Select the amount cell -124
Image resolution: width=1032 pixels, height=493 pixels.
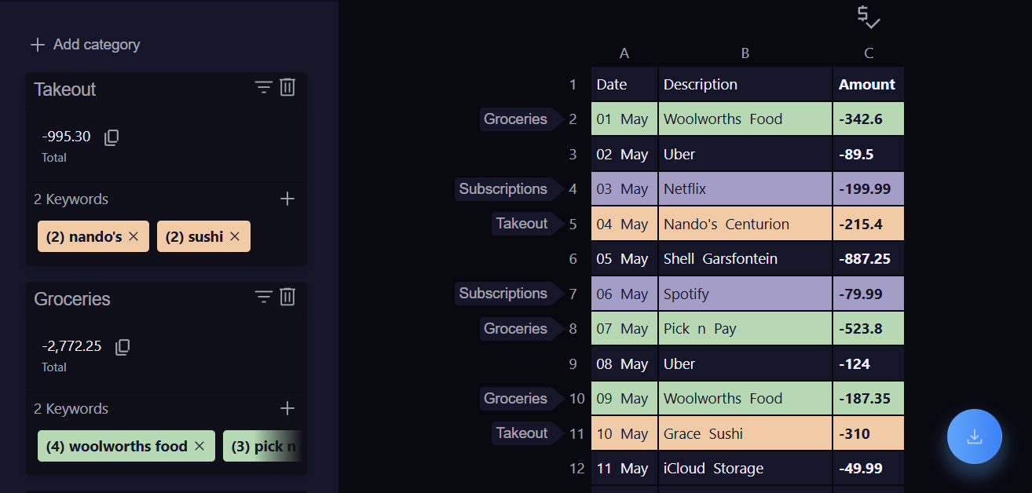pos(869,363)
